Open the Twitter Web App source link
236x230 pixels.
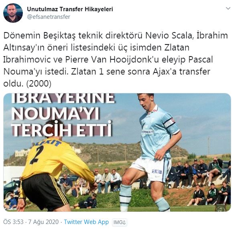[x=86, y=222]
